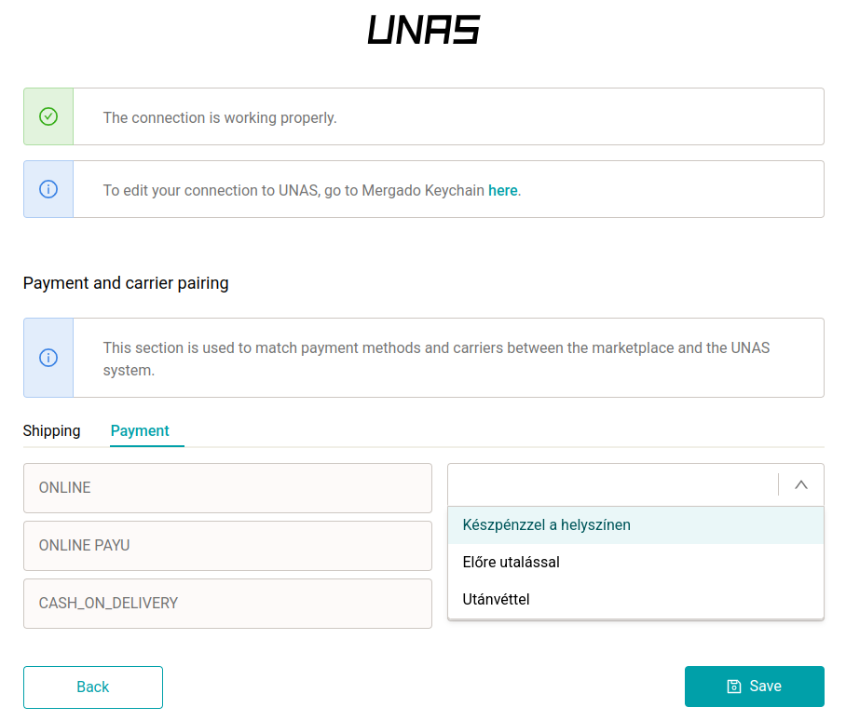Select the "Előre utalással" option
This screenshot has height=721, width=846.
512,563
